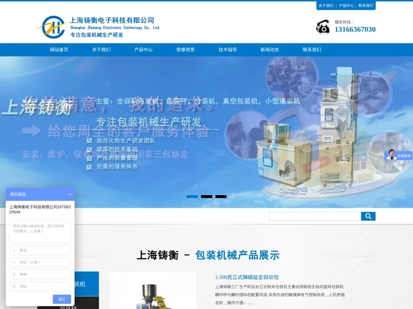This screenshot has width=413, height=309.
Task: Open 新闻动态 in the navigation bar
Action: click(270, 50)
